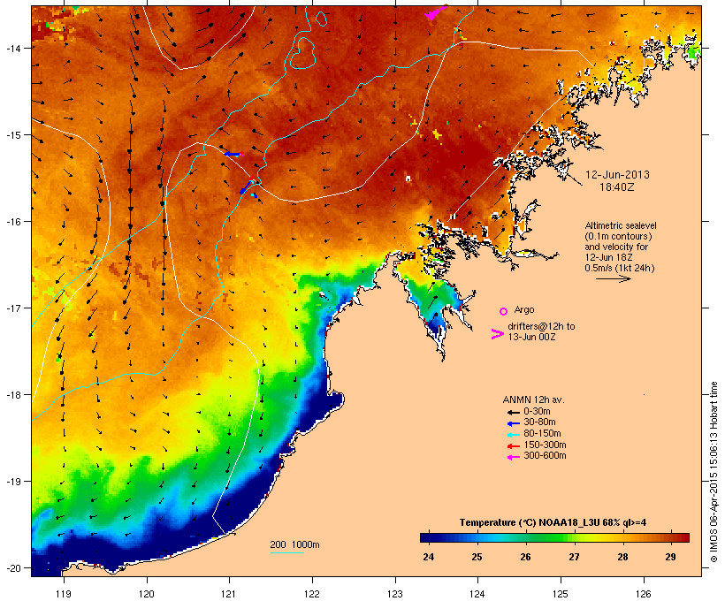Click the cyan 200 1000m isobath legend line
This screenshot has width=725, height=601.
(x=287, y=552)
